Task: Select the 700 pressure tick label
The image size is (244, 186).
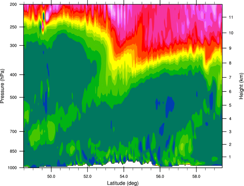Action: click(13, 131)
